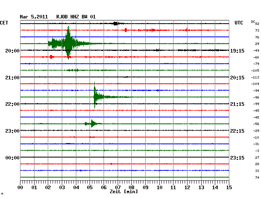This screenshot has width=261, height=198.
Task: Click the CET time label "21:00"
Action: (x=12, y=78)
